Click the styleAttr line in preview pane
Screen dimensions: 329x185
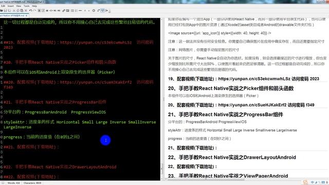(232, 130)
